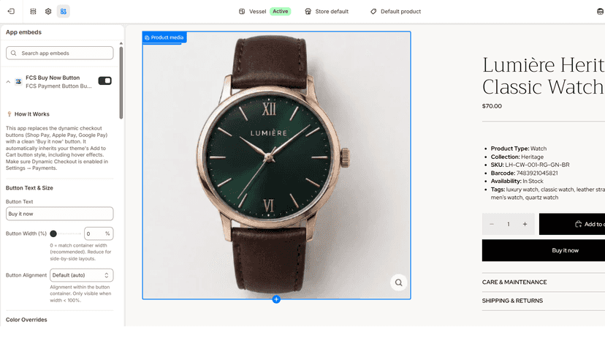Image resolution: width=605 pixels, height=341 pixels.
Task: Click the sidebar scrollbar
Action: pos(121,81)
